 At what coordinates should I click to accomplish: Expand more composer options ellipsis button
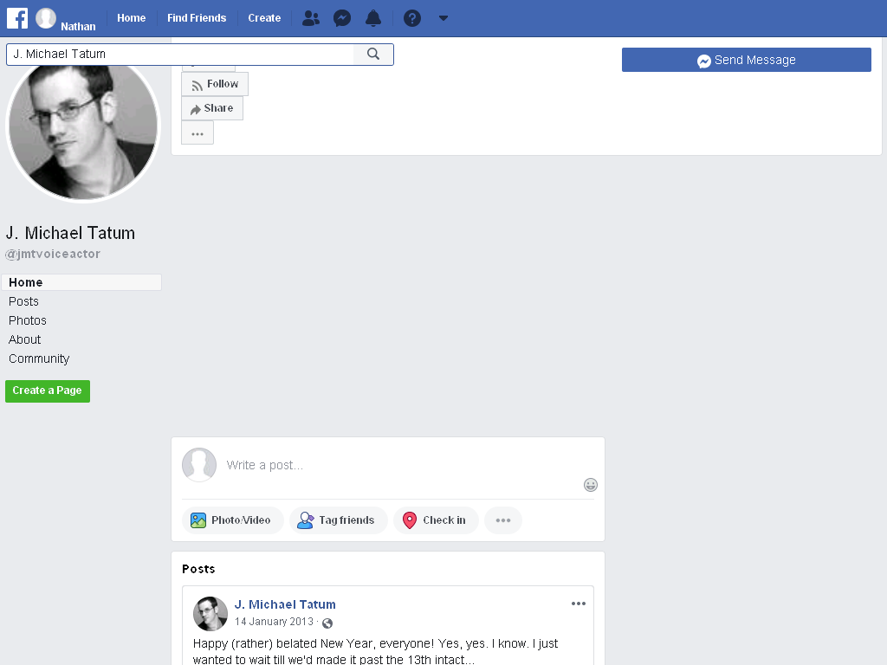click(x=503, y=520)
